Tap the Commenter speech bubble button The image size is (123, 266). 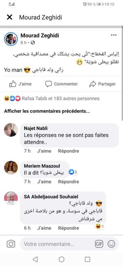pyautogui.click(x=61, y=84)
